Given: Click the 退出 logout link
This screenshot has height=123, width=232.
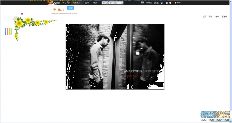Looking at the screenshot, I should [x=157, y=3].
